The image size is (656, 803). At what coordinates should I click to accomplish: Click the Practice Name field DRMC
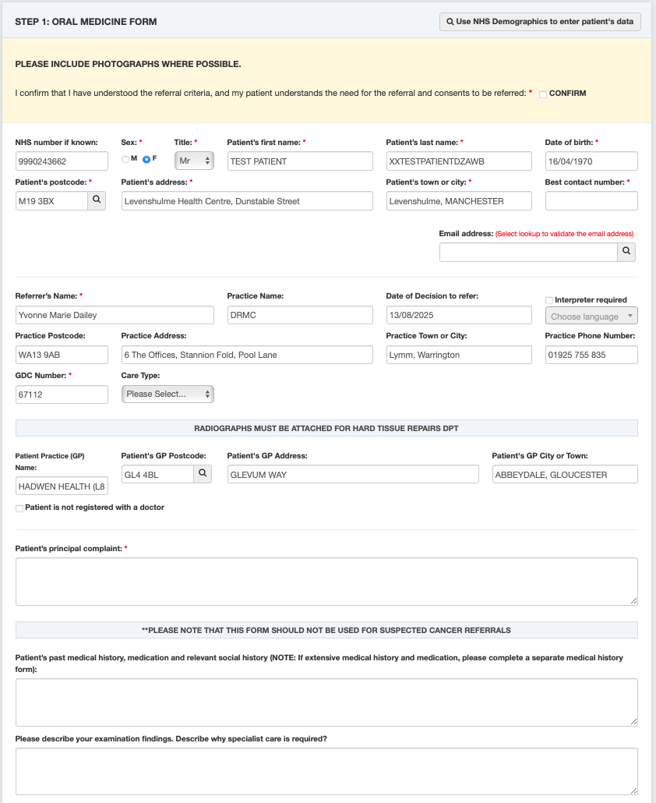pyautogui.click(x=300, y=315)
